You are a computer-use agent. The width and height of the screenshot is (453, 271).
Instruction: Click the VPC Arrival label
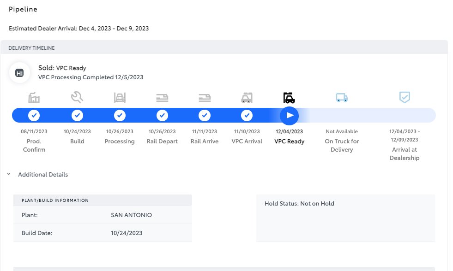point(247,141)
